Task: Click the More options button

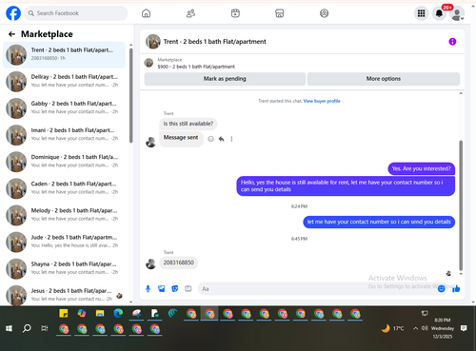Action: (x=384, y=79)
